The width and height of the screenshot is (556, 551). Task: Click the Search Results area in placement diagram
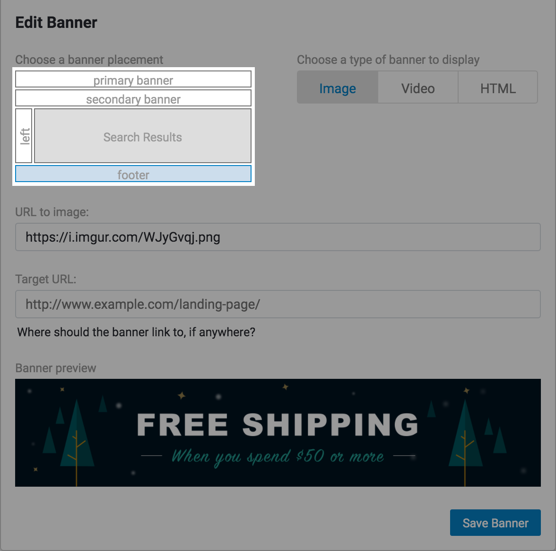[x=143, y=136]
